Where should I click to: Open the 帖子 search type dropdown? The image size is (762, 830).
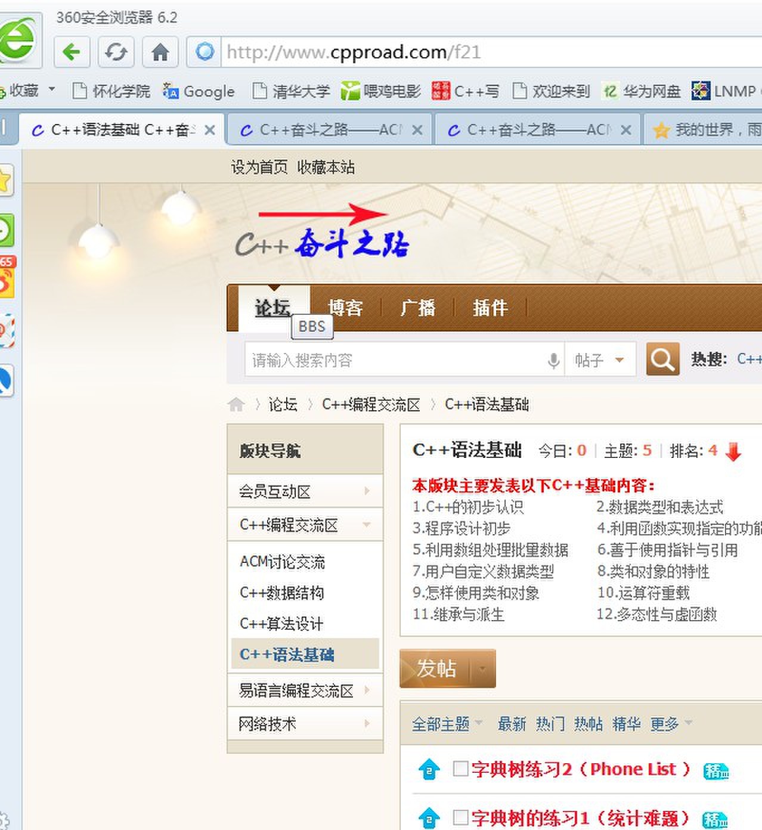coord(599,360)
